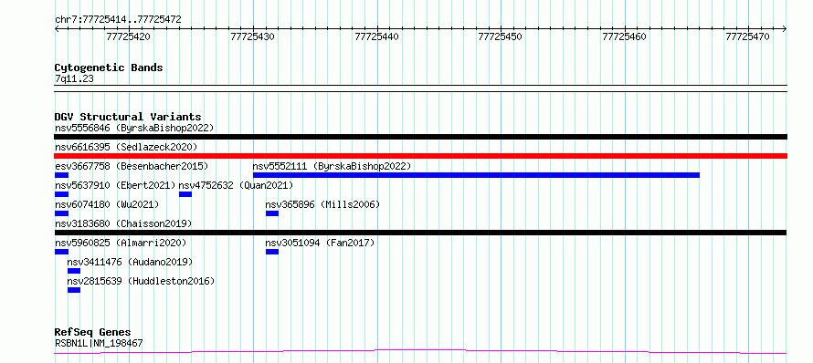Click the red nsv6616395 variant bar
The width and height of the screenshot is (813, 363).
click(x=420, y=156)
